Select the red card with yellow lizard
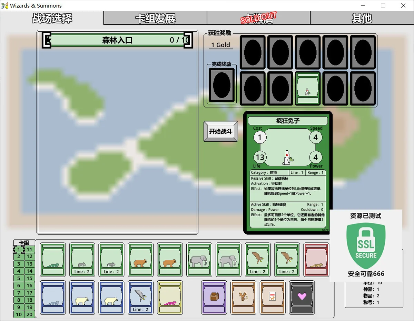 pyautogui.click(x=316, y=259)
